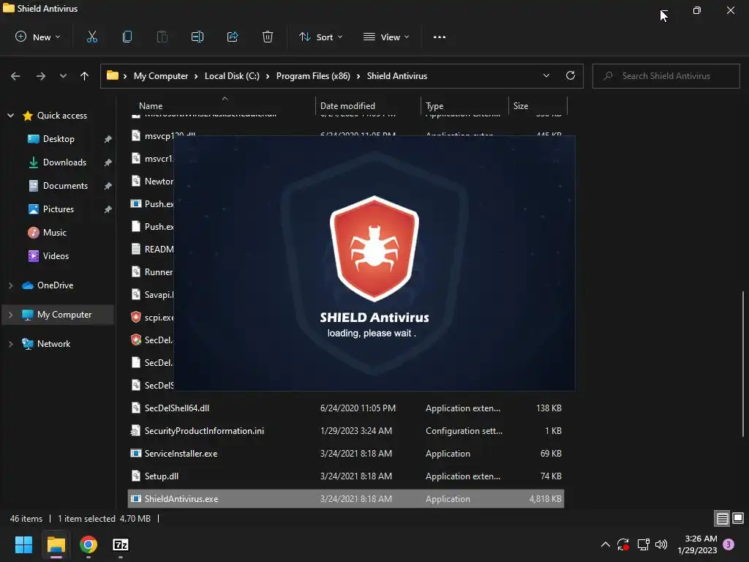Open 7-Zip from the taskbar
This screenshot has height=562, width=749.
click(x=121, y=544)
